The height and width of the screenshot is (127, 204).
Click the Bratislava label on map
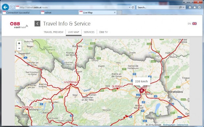(x=176, y=92)
